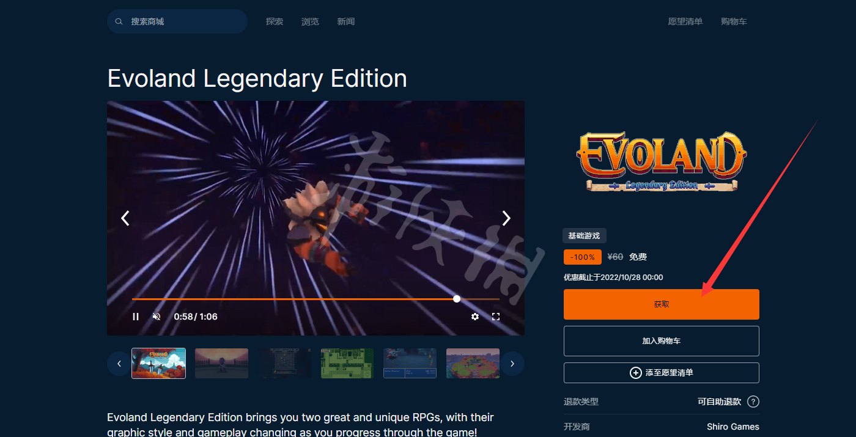Click the 加入购物车 button
Viewport: 856px width, 437px height.
click(662, 341)
